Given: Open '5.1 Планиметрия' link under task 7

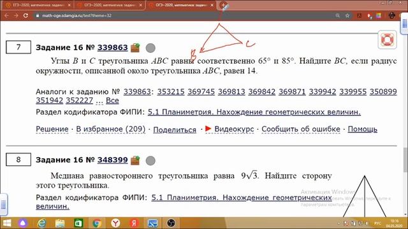Looking at the screenshot, I should point(254,112).
